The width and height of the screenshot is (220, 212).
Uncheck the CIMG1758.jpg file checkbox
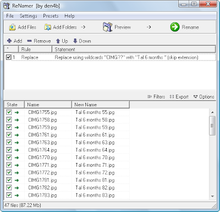9,119
